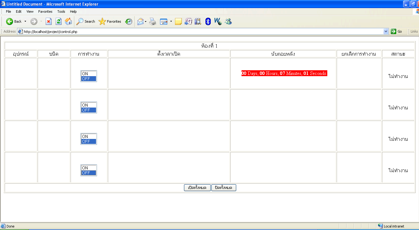Click the address field with localhost URL
Viewport: 419px width, 230px height.
click(203, 31)
